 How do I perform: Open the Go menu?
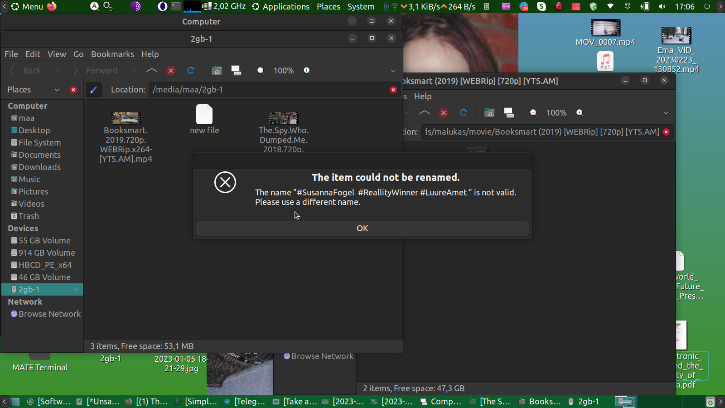(78, 54)
